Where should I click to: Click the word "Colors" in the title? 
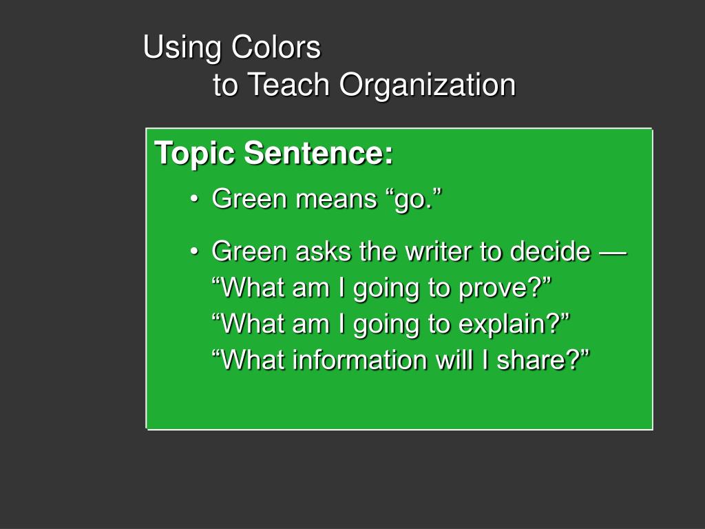[275, 48]
